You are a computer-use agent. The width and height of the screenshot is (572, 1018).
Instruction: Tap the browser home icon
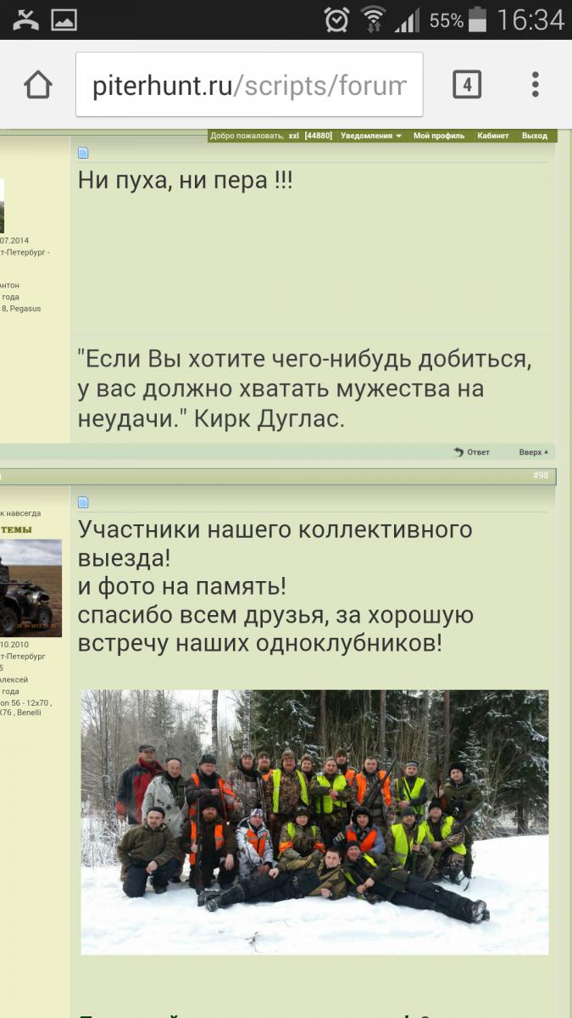(x=38, y=85)
